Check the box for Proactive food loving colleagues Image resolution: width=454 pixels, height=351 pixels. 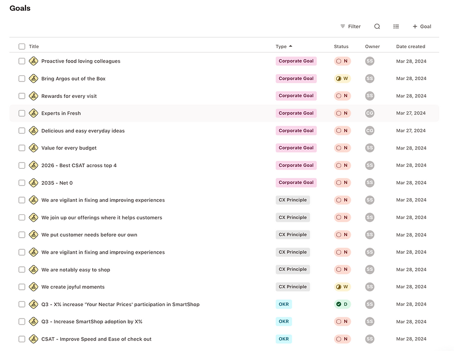click(x=22, y=61)
